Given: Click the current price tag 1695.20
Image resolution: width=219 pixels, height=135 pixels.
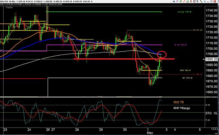Looking at the screenshot, I should click(x=211, y=59).
